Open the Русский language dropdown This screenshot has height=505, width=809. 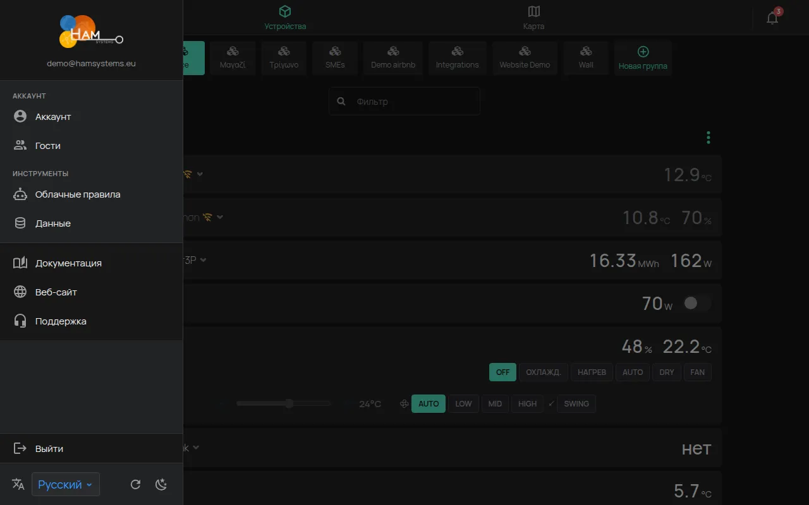pos(66,485)
